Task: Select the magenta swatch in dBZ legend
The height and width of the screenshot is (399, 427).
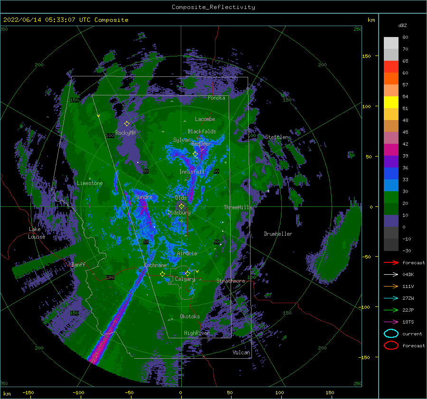Action: pos(391,149)
